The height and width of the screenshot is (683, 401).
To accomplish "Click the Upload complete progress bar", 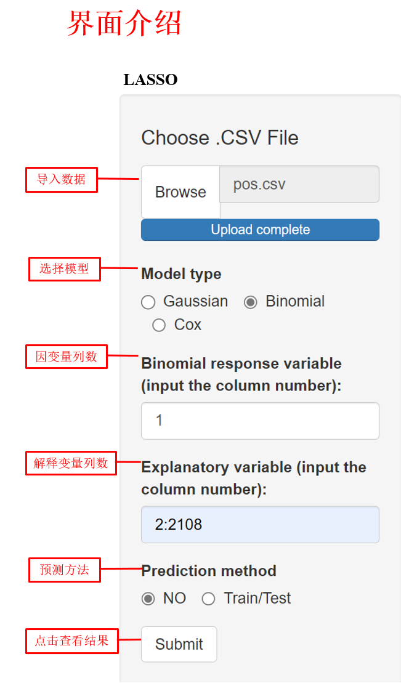I will [260, 230].
